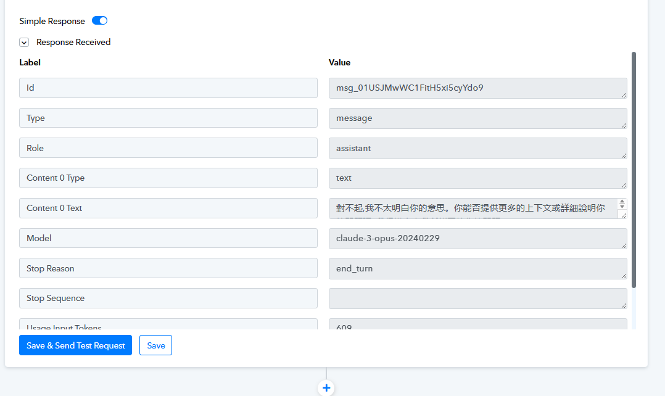This screenshot has width=665, height=396.
Task: Click the plus icon to add step
Action: [326, 388]
